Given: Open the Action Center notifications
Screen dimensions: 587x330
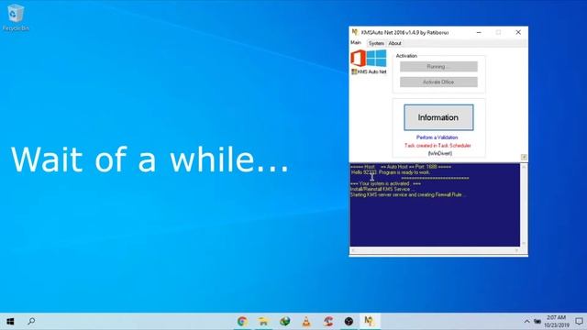Looking at the screenshot, I should pos(579,322).
